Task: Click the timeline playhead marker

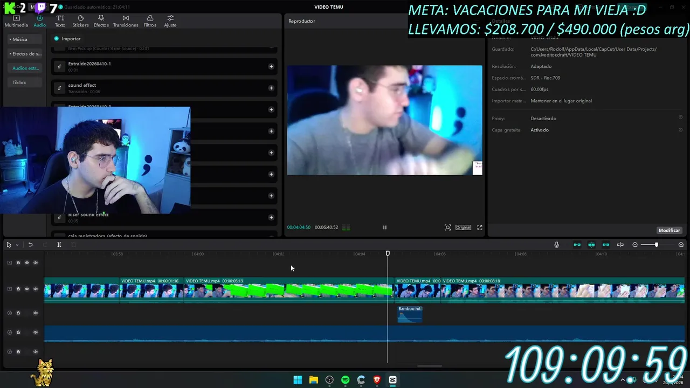Action: 388,253
